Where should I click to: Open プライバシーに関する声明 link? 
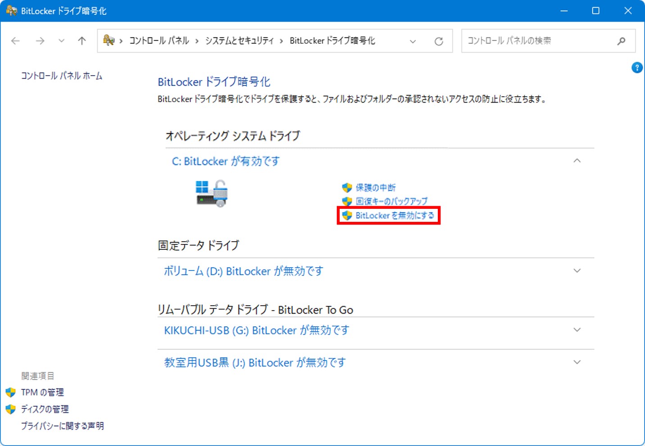(x=63, y=426)
